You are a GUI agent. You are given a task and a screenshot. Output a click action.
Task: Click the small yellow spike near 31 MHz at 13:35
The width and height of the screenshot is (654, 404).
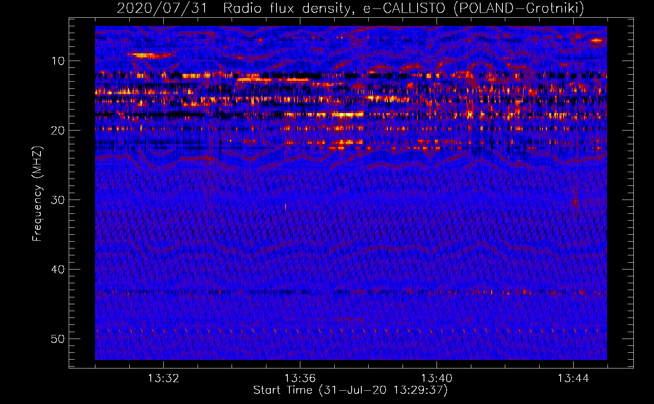(285, 207)
